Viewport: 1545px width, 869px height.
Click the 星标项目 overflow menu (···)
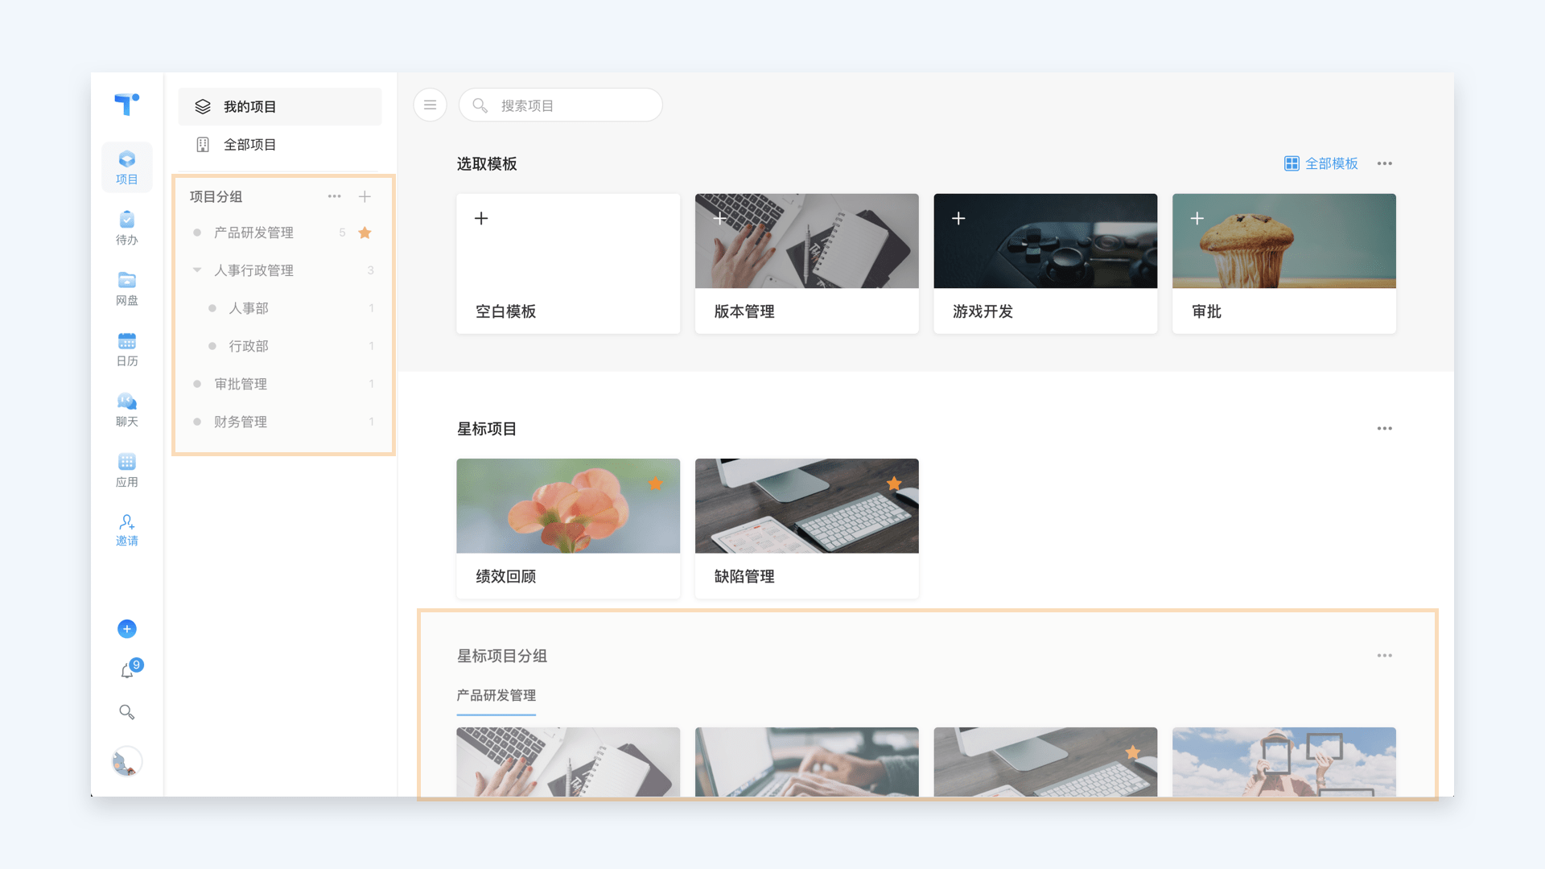pyautogui.click(x=1385, y=429)
